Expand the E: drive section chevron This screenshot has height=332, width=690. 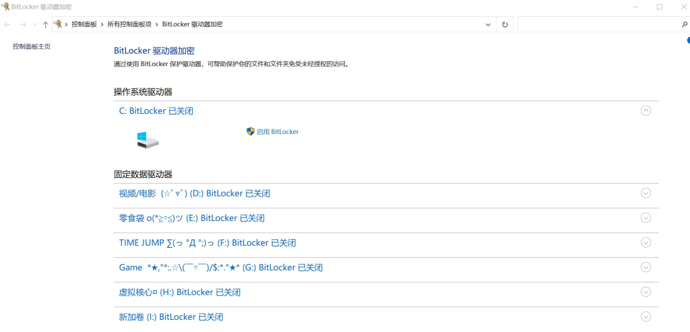(x=646, y=218)
